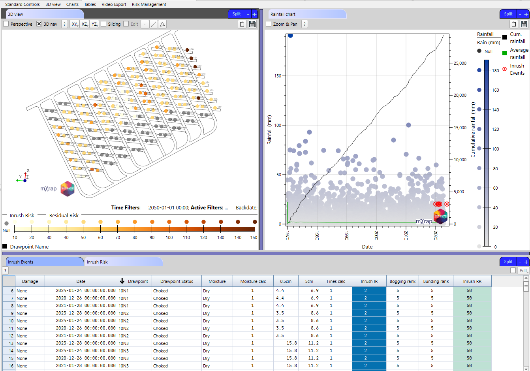Open the Risk Management menu
Screen dimensions: 530x371
148,4
